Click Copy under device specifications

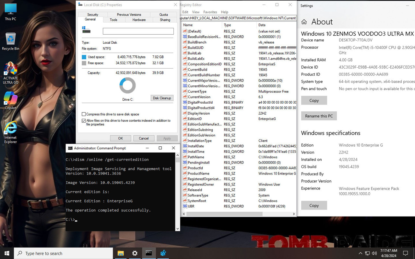[314, 100]
